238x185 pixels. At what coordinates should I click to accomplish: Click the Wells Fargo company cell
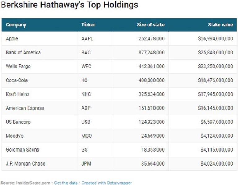(18, 67)
